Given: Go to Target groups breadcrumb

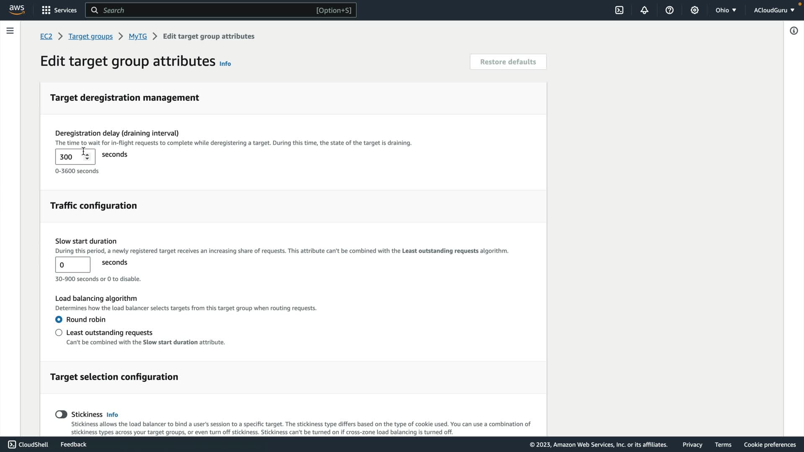Looking at the screenshot, I should 90,36.
